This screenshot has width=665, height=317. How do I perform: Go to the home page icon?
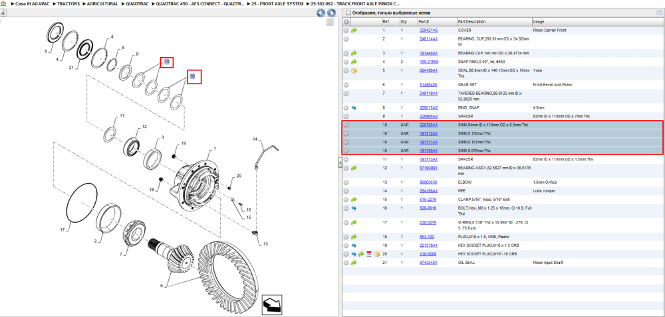pyautogui.click(x=3, y=3)
